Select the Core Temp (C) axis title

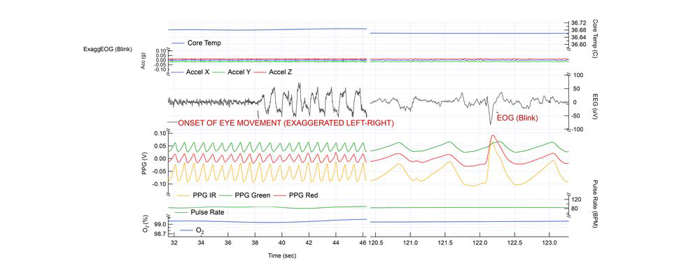(594, 34)
